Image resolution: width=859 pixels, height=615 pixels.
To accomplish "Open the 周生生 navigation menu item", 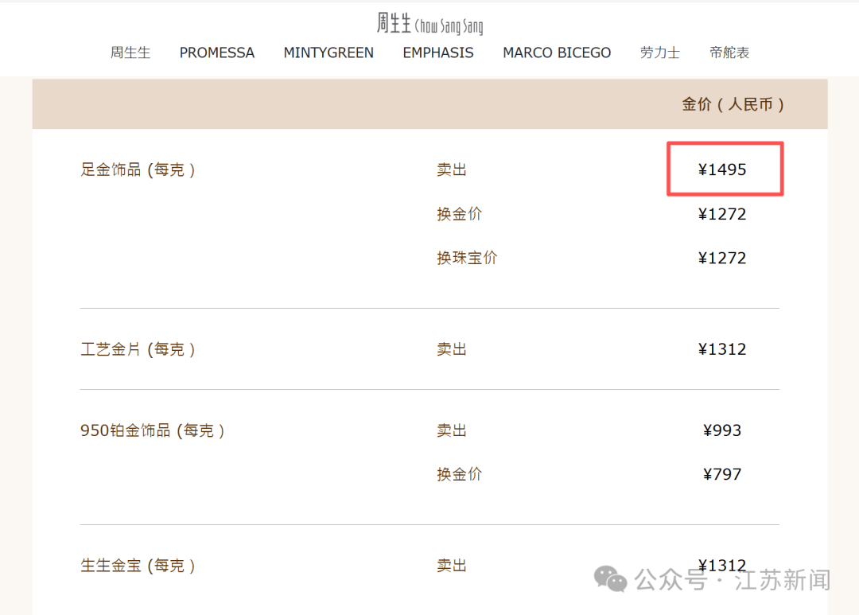I will coord(130,53).
